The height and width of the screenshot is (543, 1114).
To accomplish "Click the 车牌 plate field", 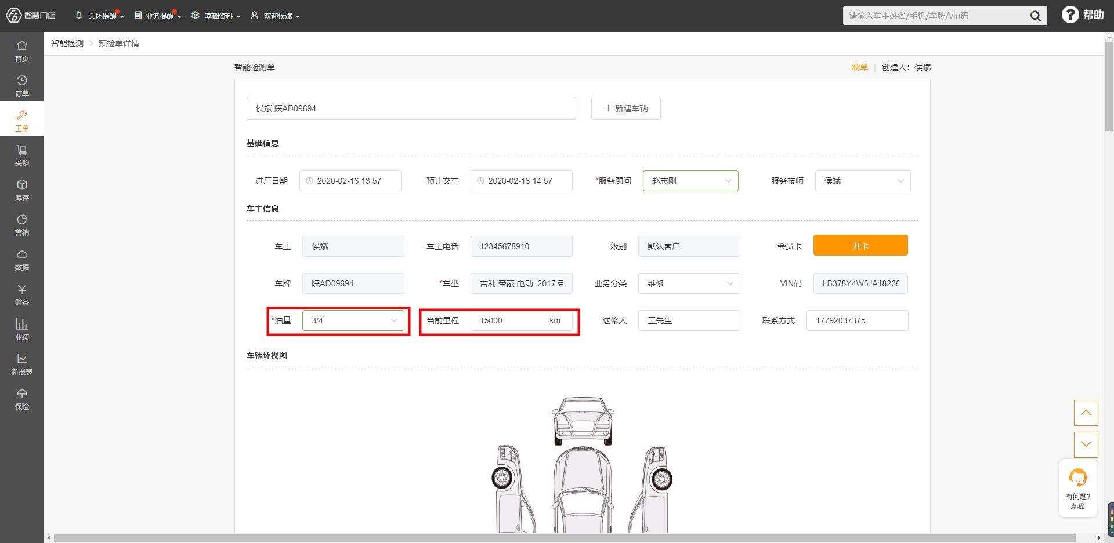I will click(x=353, y=283).
